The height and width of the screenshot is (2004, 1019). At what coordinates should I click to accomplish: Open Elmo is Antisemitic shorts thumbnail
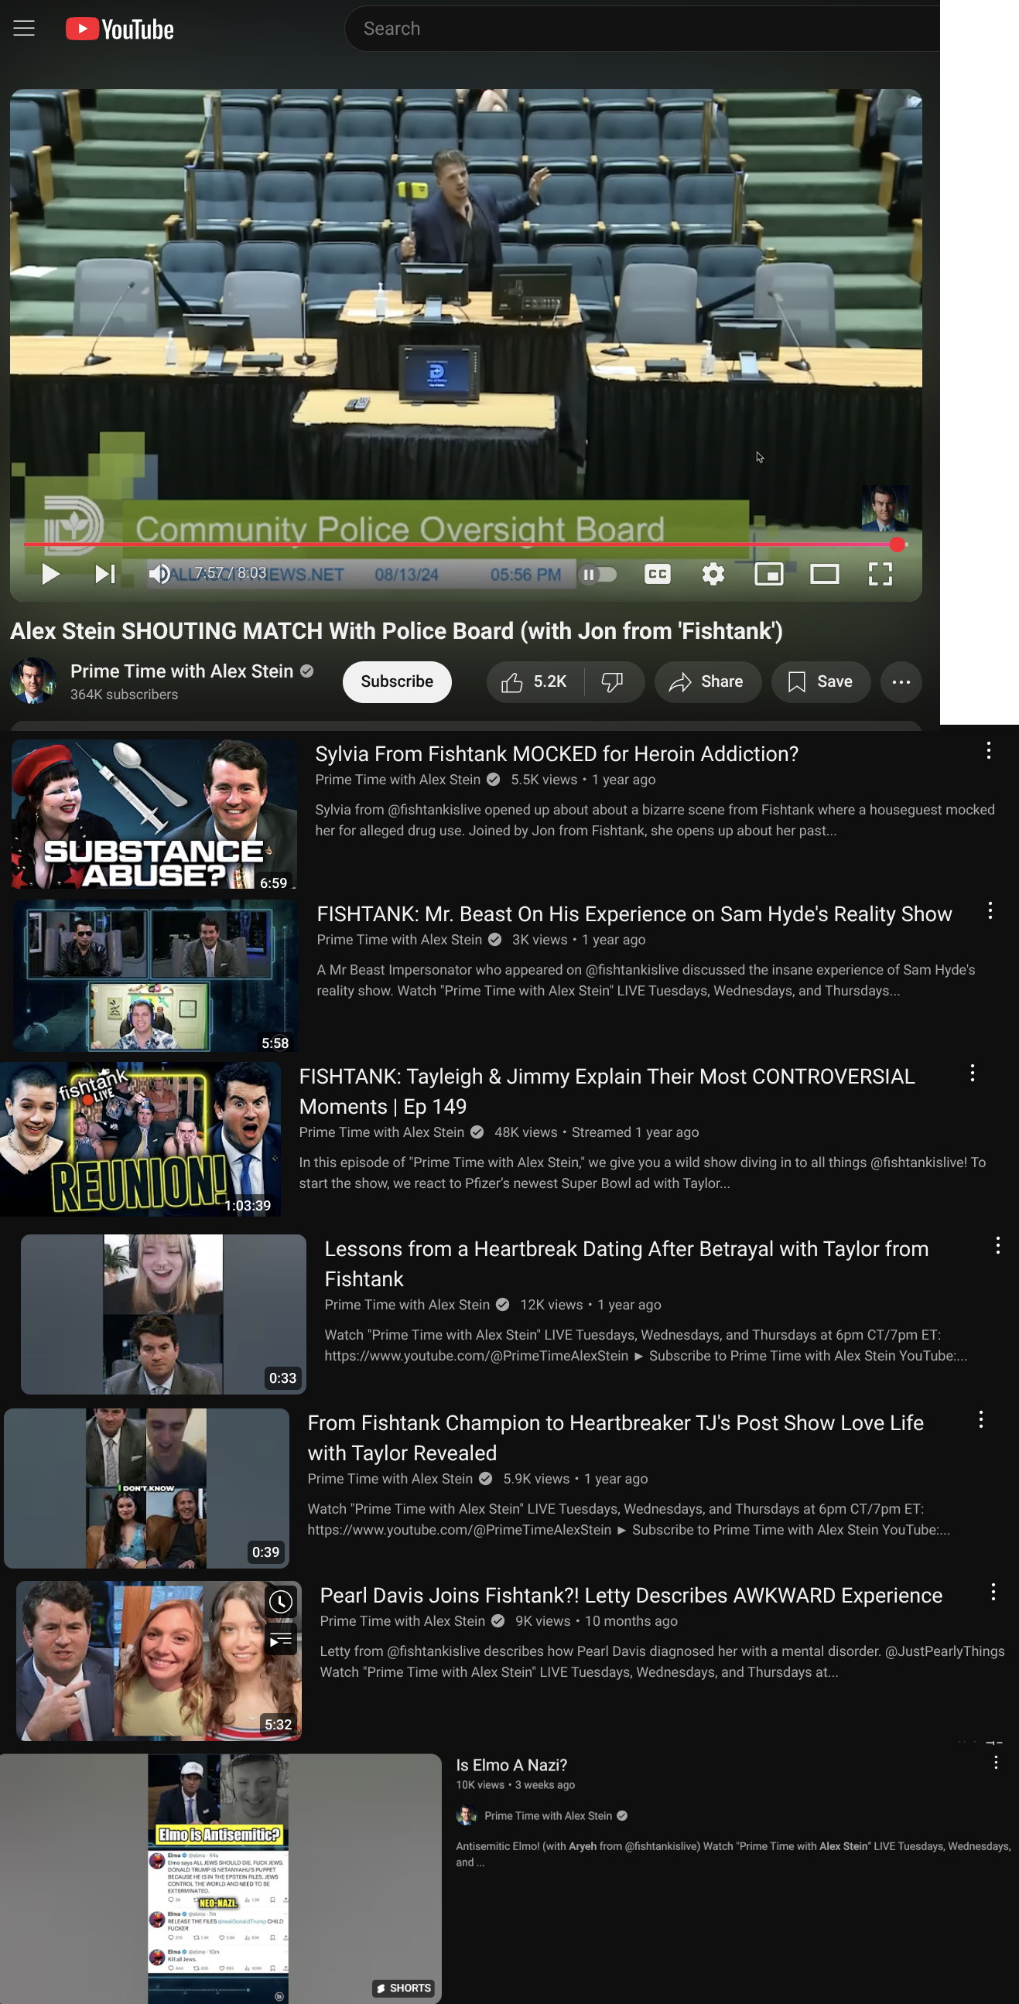click(x=221, y=1879)
